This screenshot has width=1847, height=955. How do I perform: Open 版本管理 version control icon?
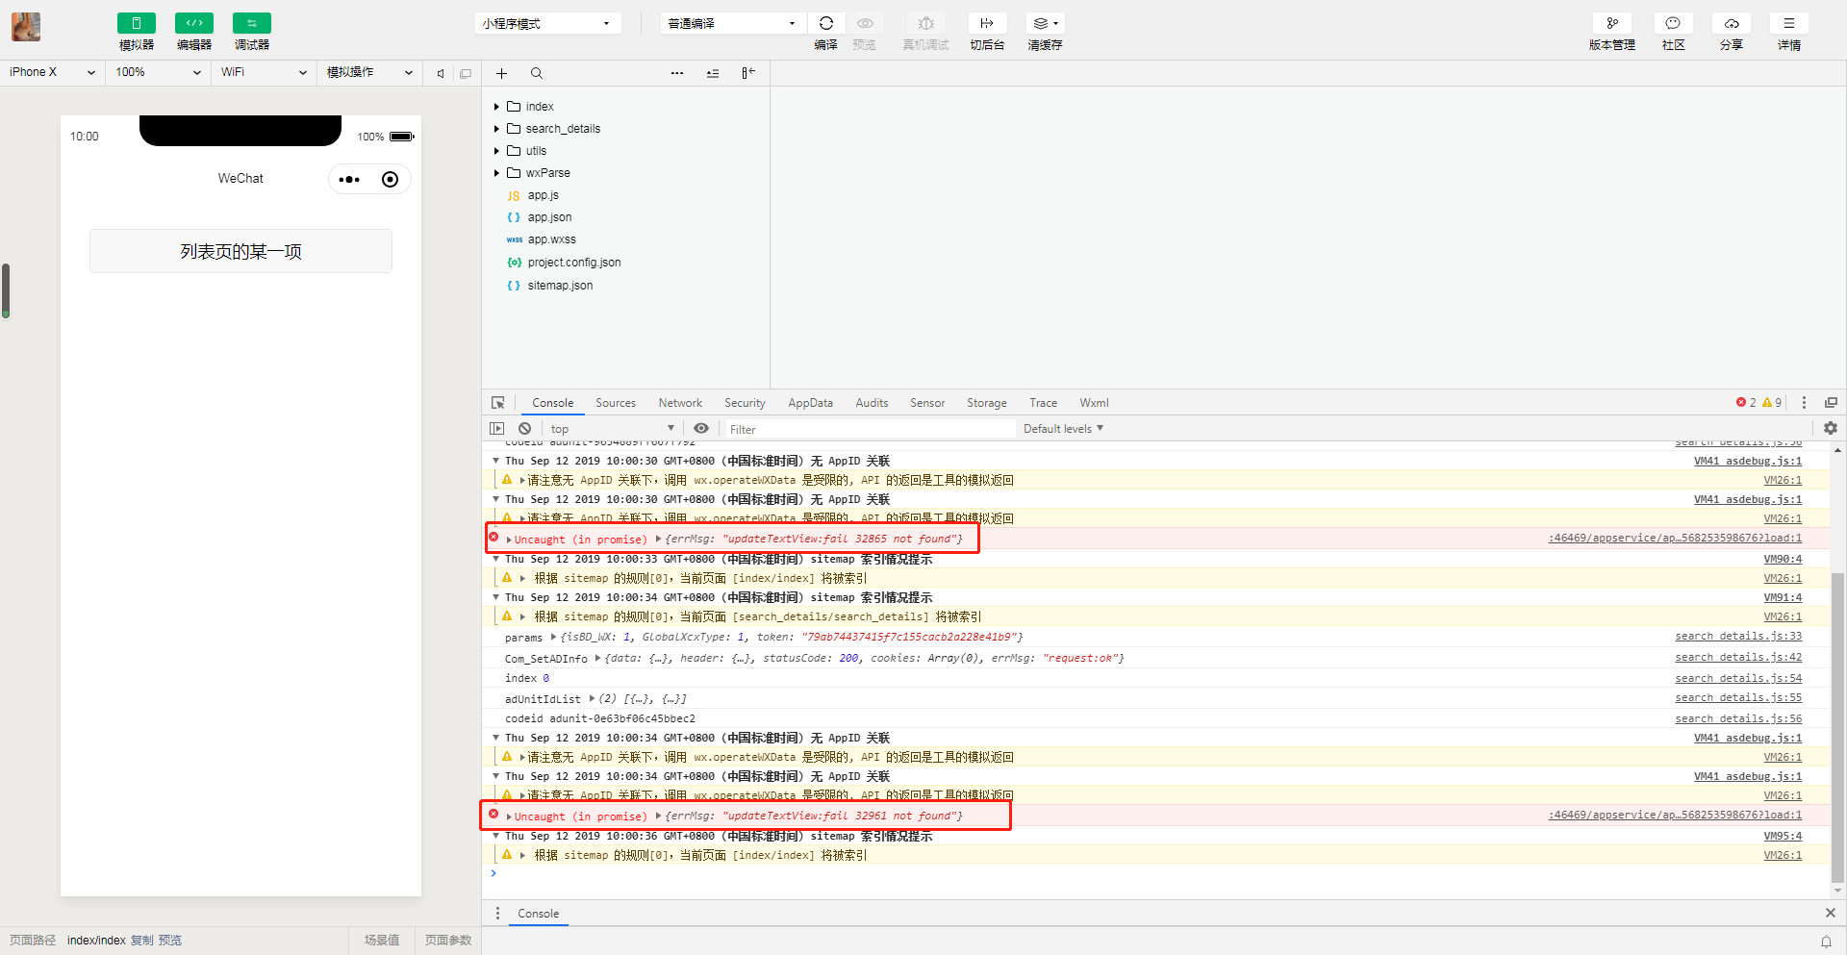1612,23
